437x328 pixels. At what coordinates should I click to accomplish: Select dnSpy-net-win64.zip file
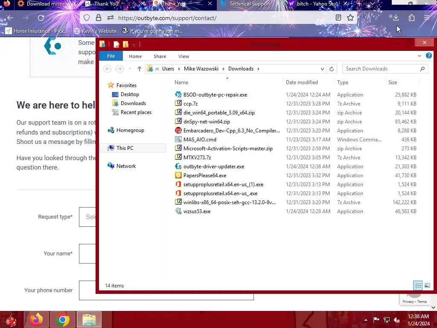pyautogui.click(x=207, y=122)
